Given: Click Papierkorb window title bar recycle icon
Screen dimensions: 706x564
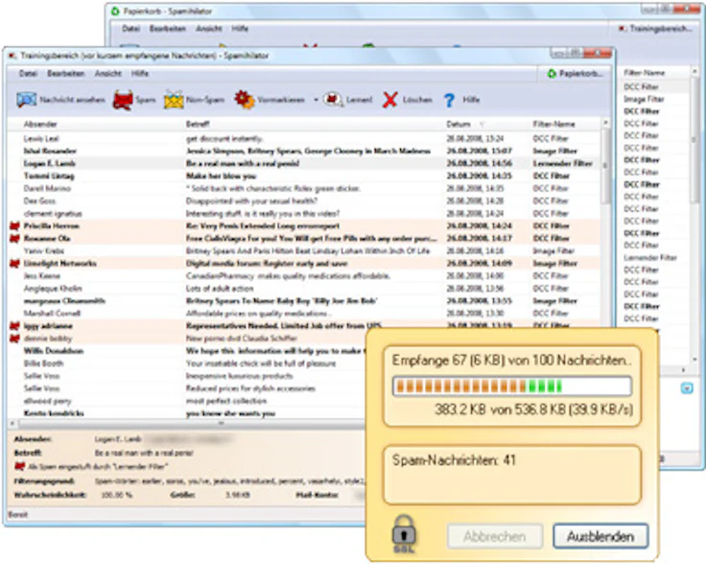Looking at the screenshot, I should click(x=116, y=12).
